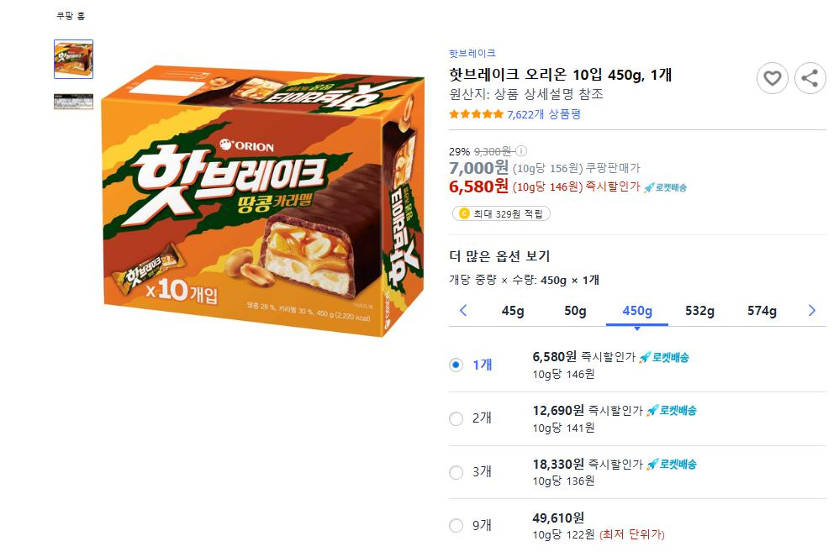
Task: Click the heart wishlist icon
Action: click(772, 79)
